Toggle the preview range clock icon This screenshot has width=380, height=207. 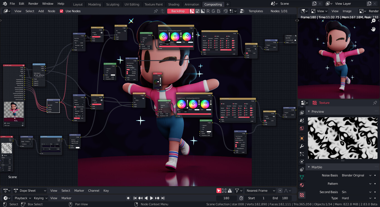(x=241, y=198)
